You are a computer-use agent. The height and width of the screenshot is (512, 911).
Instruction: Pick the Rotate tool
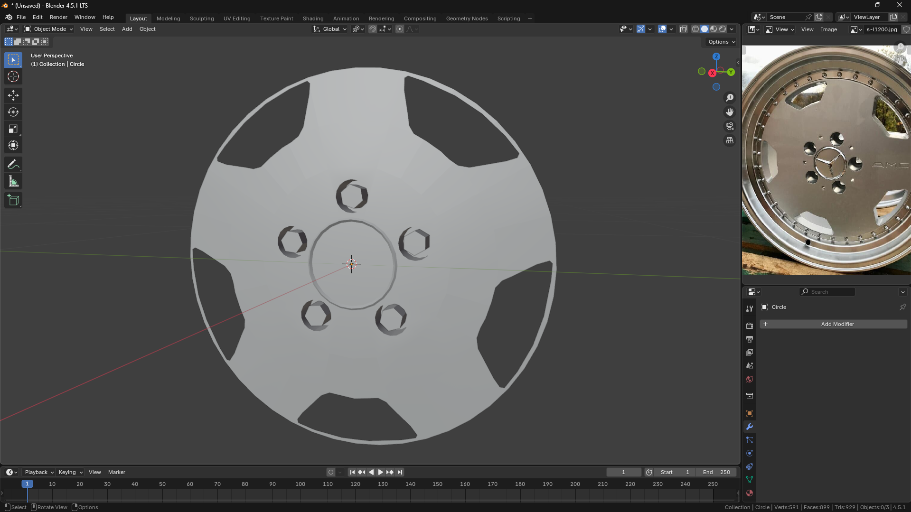tap(13, 112)
